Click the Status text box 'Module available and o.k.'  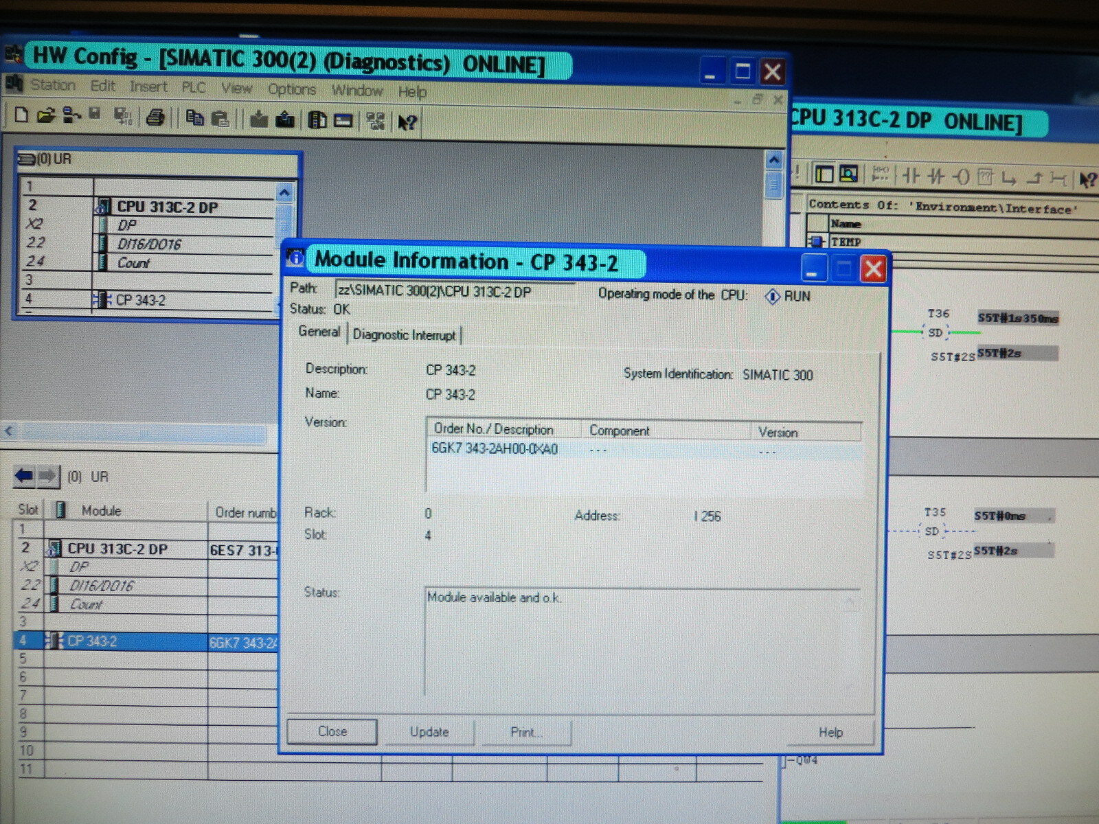tap(642, 641)
